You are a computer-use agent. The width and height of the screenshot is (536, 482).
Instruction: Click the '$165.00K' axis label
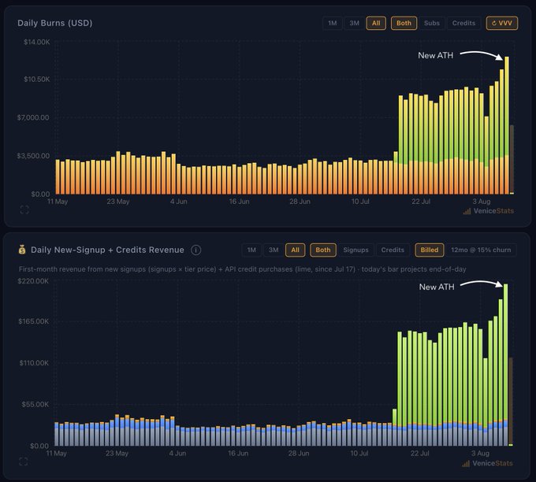click(x=33, y=321)
